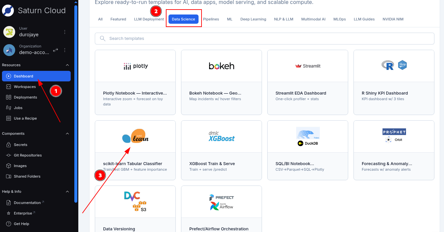Click the Deployments label in the sidebar
The width and height of the screenshot is (444, 232).
[25, 97]
